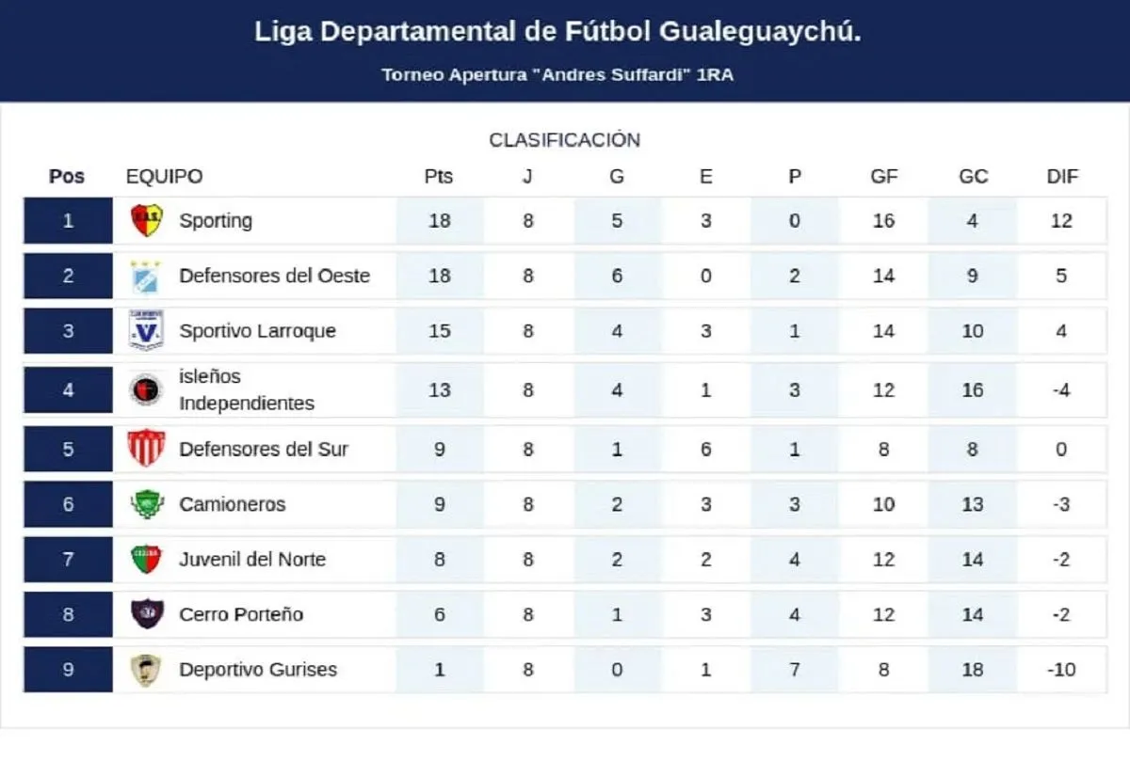The height and width of the screenshot is (761, 1130).
Task: Click Defensores del Sur striped crest
Action: point(146,449)
